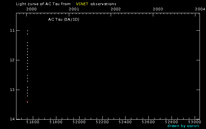Click the 52000 Julian date axis label

point(79,122)
